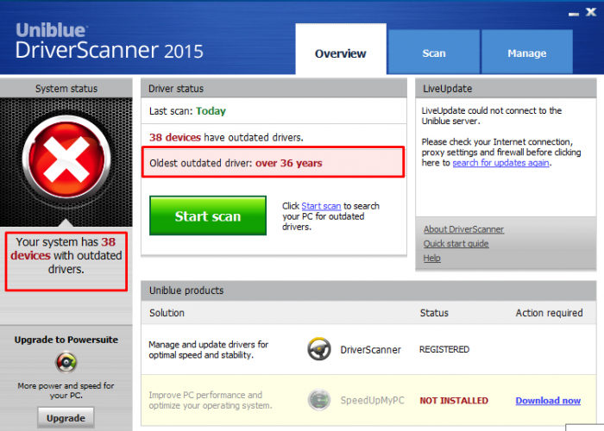Minimize the DriverScanner window
The height and width of the screenshot is (431, 604).
pos(574,14)
